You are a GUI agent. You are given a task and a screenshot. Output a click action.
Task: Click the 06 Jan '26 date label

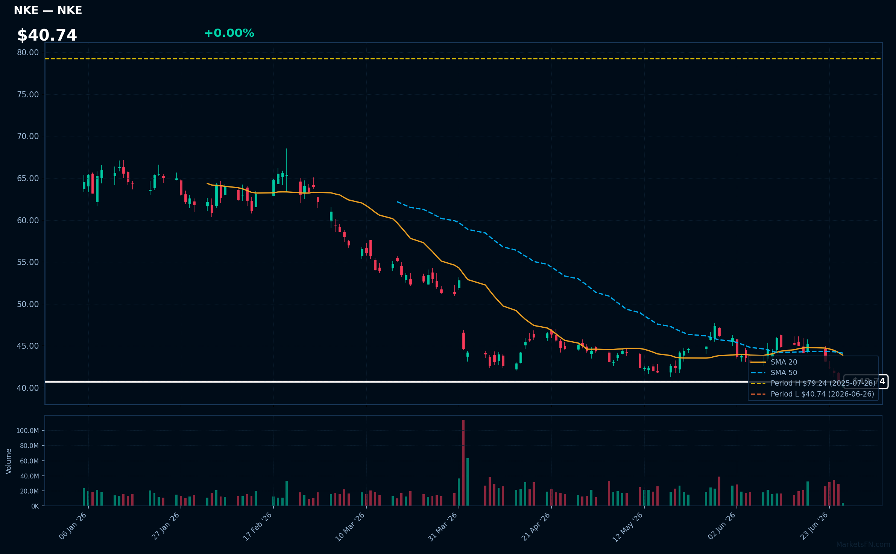click(x=73, y=526)
